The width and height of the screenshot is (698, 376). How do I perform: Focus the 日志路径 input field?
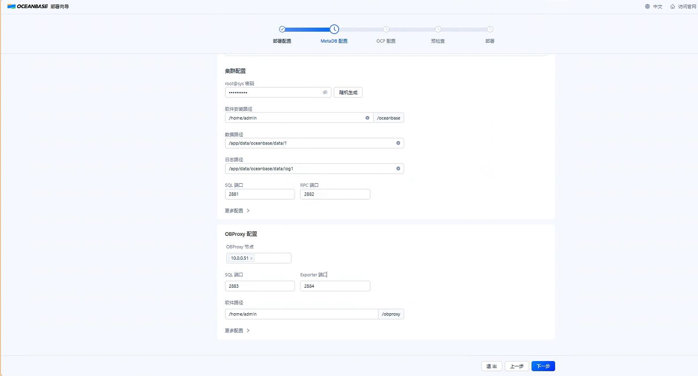(x=314, y=169)
